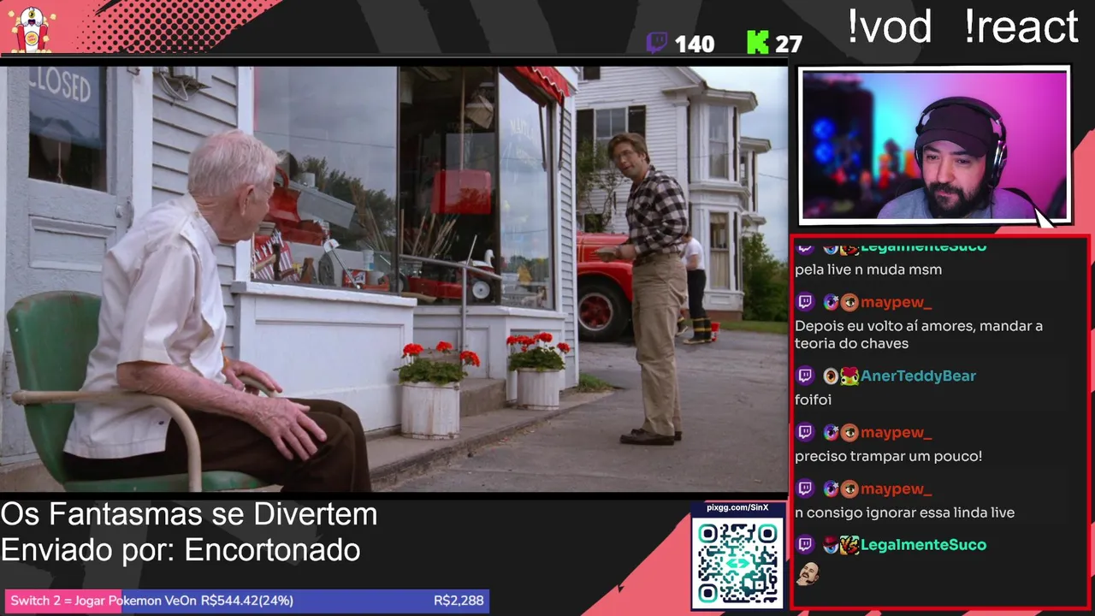Click the frog-with-heart badge next to AnerTeddyBear
This screenshot has width=1095, height=616.
tap(849, 376)
